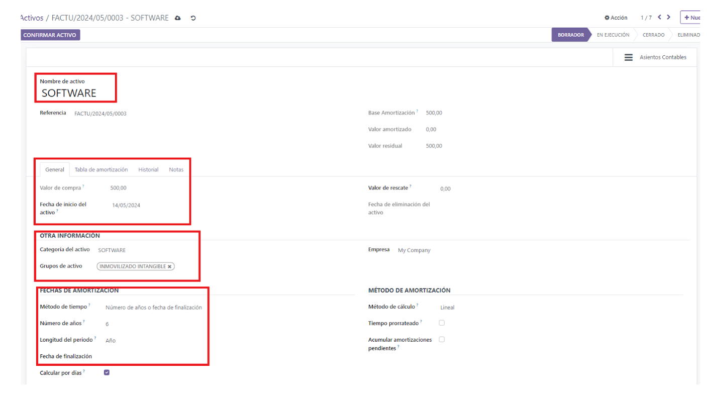Viewport: 707px width, 397px height.
Task: Click the discard changes undo icon
Action: (193, 18)
